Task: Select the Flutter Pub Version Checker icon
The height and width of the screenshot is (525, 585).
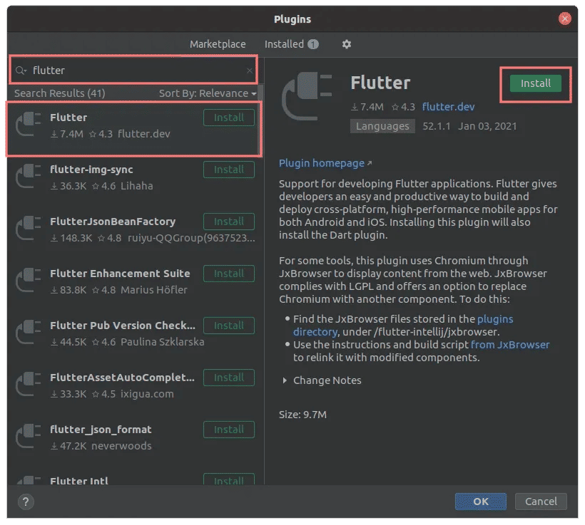Action: (29, 333)
